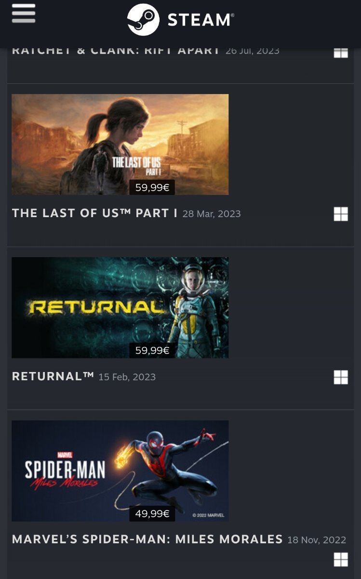Image resolution: width=361 pixels, height=579 pixels.
Task: Click Windows icon below Miles Morales release date
Action: [x=341, y=560]
